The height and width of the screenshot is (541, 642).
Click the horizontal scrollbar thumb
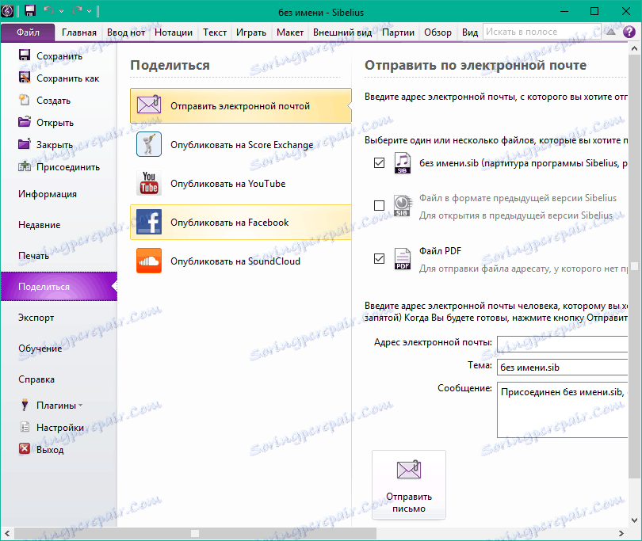(x=195, y=533)
